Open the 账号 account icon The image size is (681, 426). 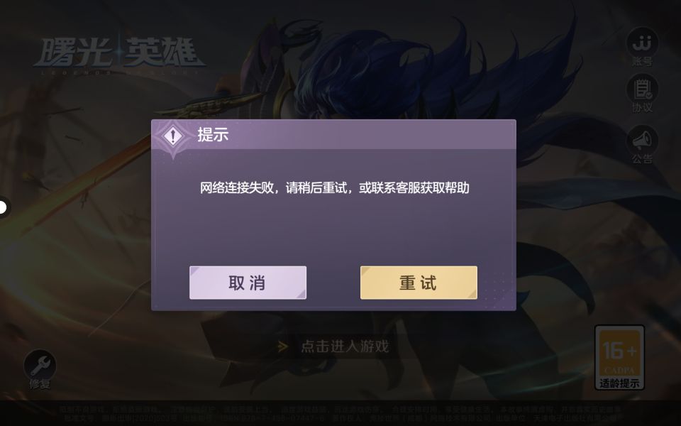(x=642, y=43)
